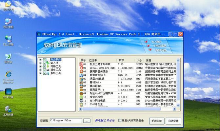
Task: Uncheck the 办公软件 category checkbox
Action: pos(45,60)
